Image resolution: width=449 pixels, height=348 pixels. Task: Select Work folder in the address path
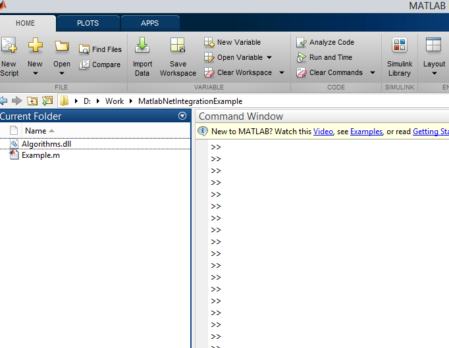point(115,101)
